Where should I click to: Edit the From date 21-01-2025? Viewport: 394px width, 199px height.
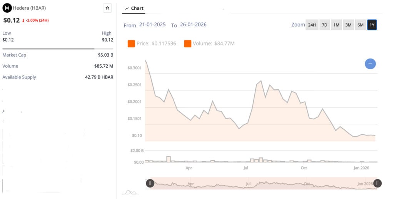[152, 25]
